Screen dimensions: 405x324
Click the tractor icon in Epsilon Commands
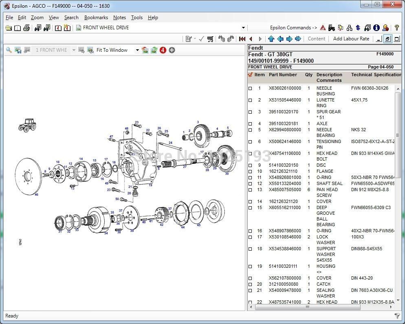pyautogui.click(x=332, y=28)
